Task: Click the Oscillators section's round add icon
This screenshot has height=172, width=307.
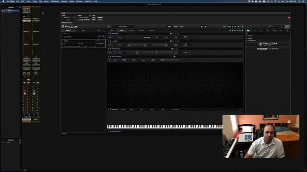Action: tap(175, 56)
